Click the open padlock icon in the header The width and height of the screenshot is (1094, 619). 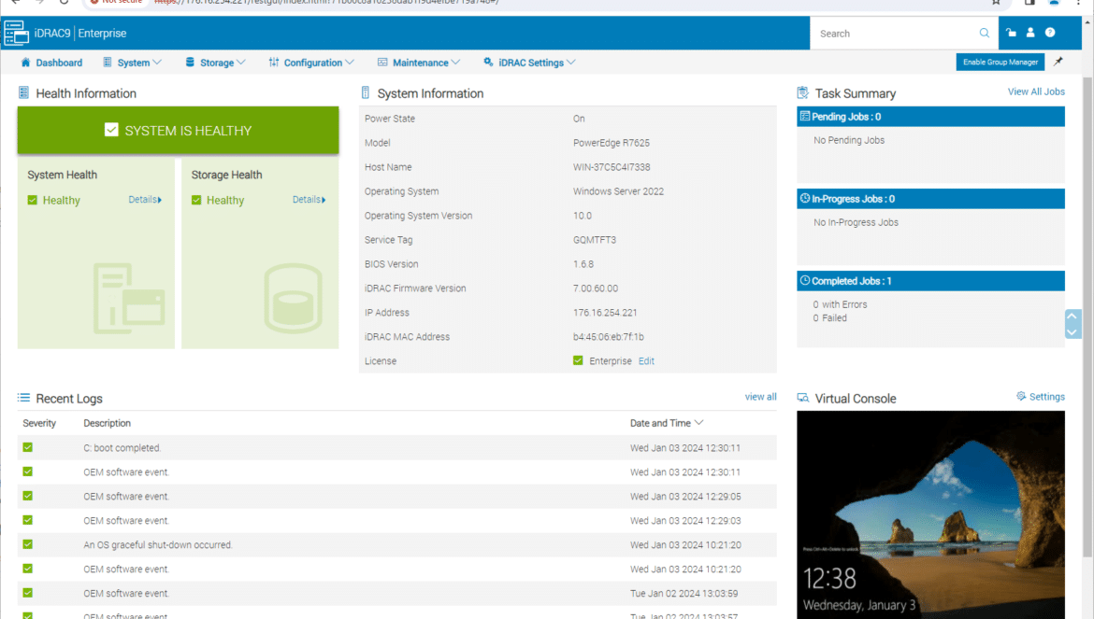[1011, 33]
